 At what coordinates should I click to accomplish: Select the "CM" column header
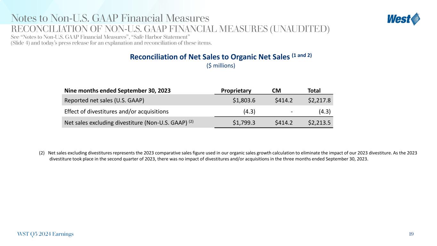[x=276, y=91]
